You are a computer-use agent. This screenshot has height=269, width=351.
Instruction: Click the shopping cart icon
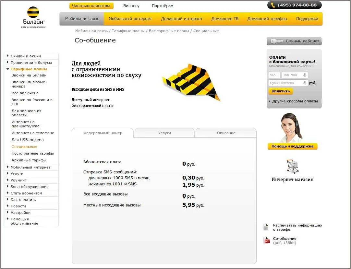(x=292, y=166)
